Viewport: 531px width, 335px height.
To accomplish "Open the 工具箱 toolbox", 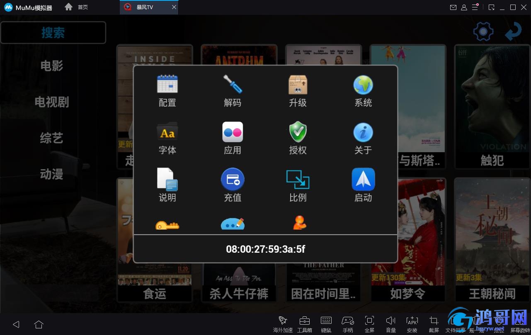I will click(x=304, y=324).
